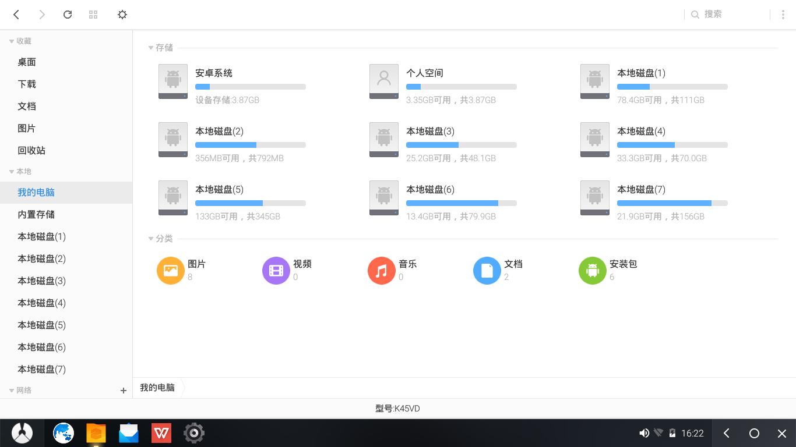
Task: Click the taskbar home circle button
Action: (754, 433)
